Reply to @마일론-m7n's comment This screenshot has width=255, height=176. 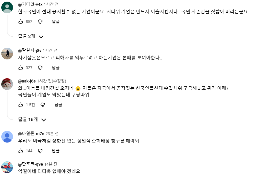click(56, 151)
